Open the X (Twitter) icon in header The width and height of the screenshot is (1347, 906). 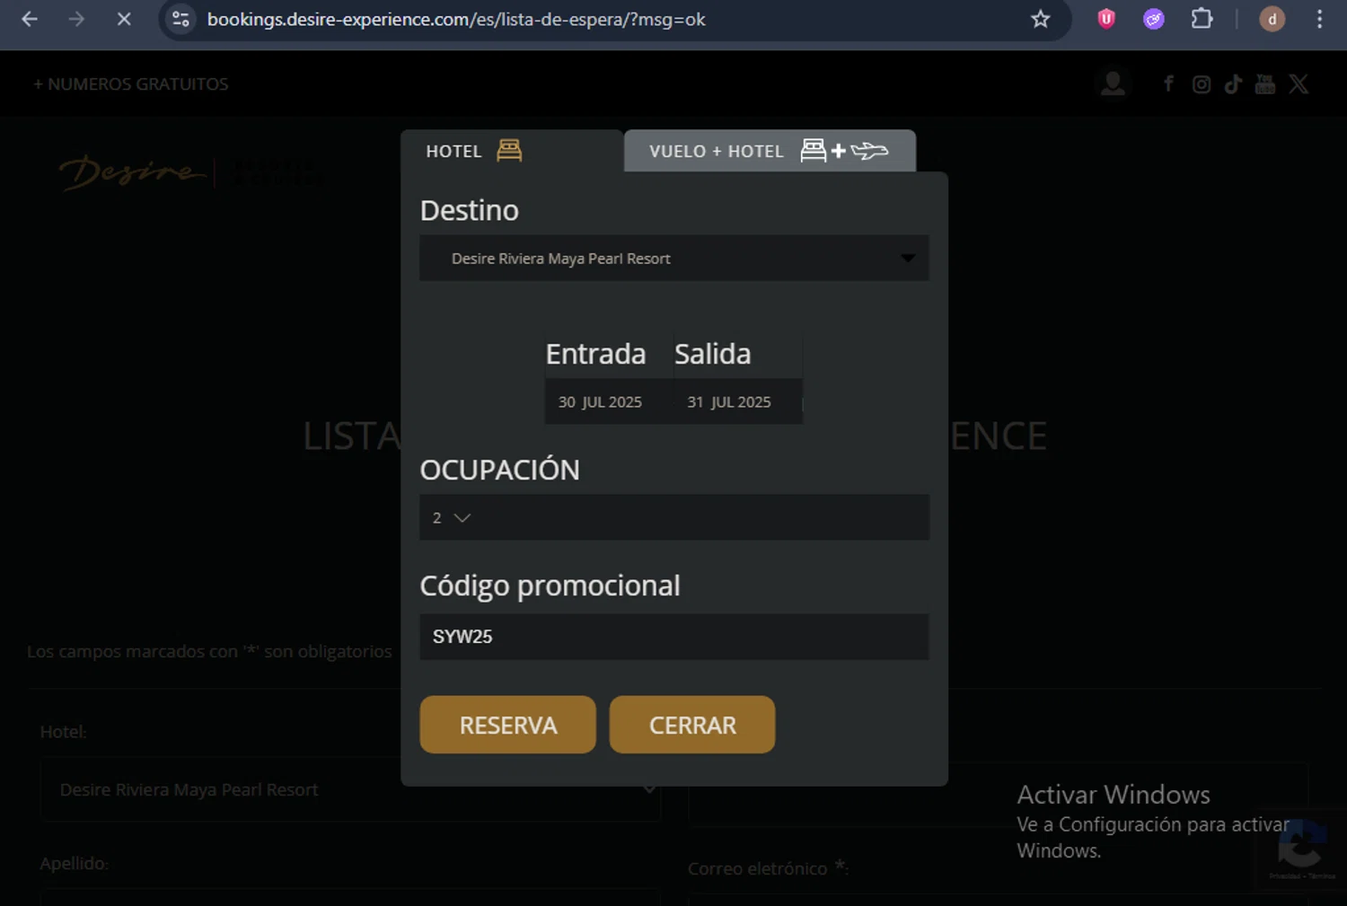(x=1299, y=84)
